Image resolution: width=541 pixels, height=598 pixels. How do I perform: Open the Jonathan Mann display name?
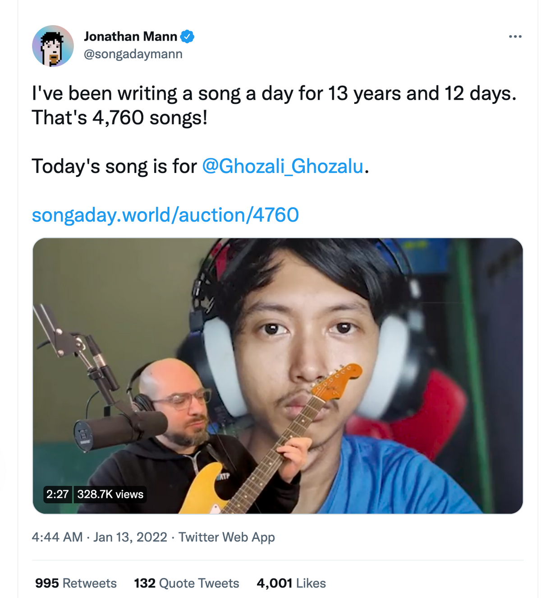131,37
